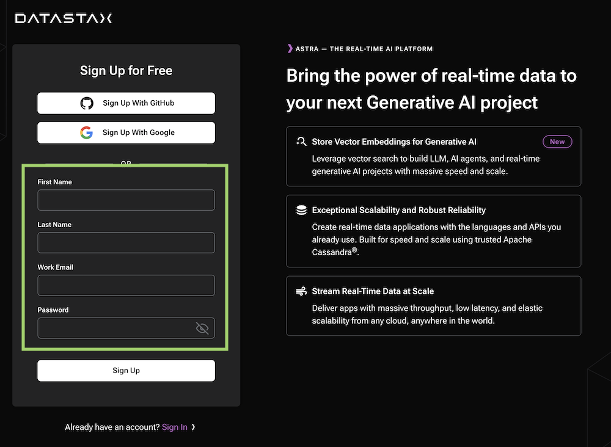The height and width of the screenshot is (447, 611).
Task: Click 'Deliver apps with massive throughput' description
Action: click(x=428, y=314)
